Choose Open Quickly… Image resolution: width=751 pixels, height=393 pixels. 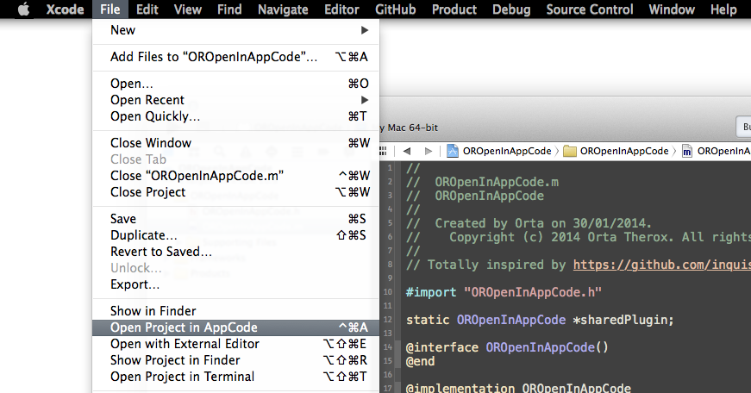pyautogui.click(x=235, y=116)
